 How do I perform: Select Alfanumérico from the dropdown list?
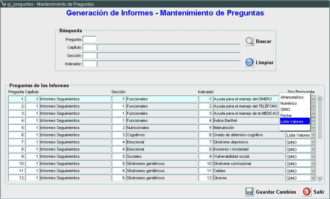(292, 97)
